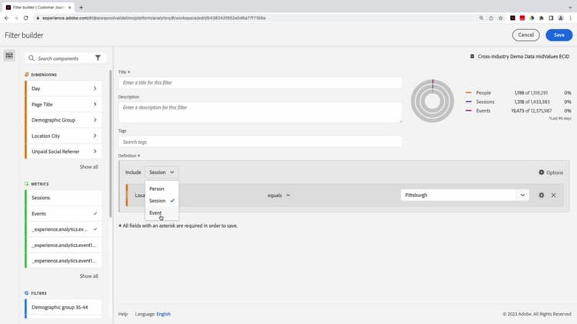Viewport: 577px width, 324px height.
Task: Click the Search tags field
Action: tap(260, 142)
